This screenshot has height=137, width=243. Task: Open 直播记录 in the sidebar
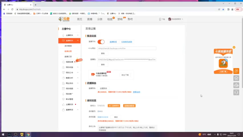click(x=68, y=57)
